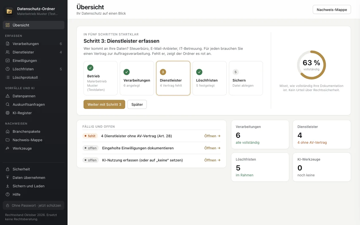Click the Weiter mit Schritt 3 button
This screenshot has height=225, width=360.
coord(104,104)
